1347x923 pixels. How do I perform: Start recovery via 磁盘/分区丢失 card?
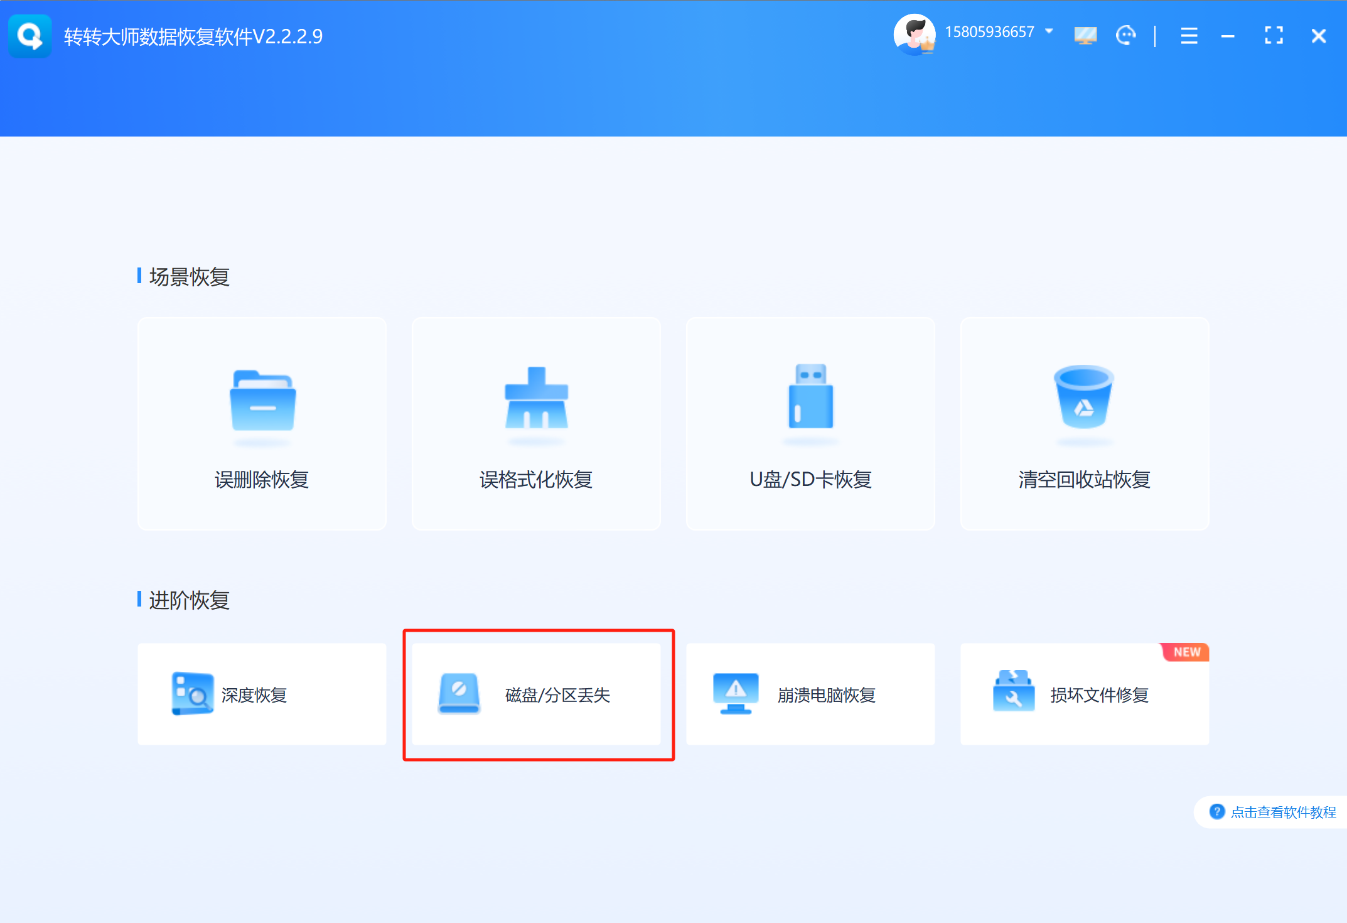point(539,694)
